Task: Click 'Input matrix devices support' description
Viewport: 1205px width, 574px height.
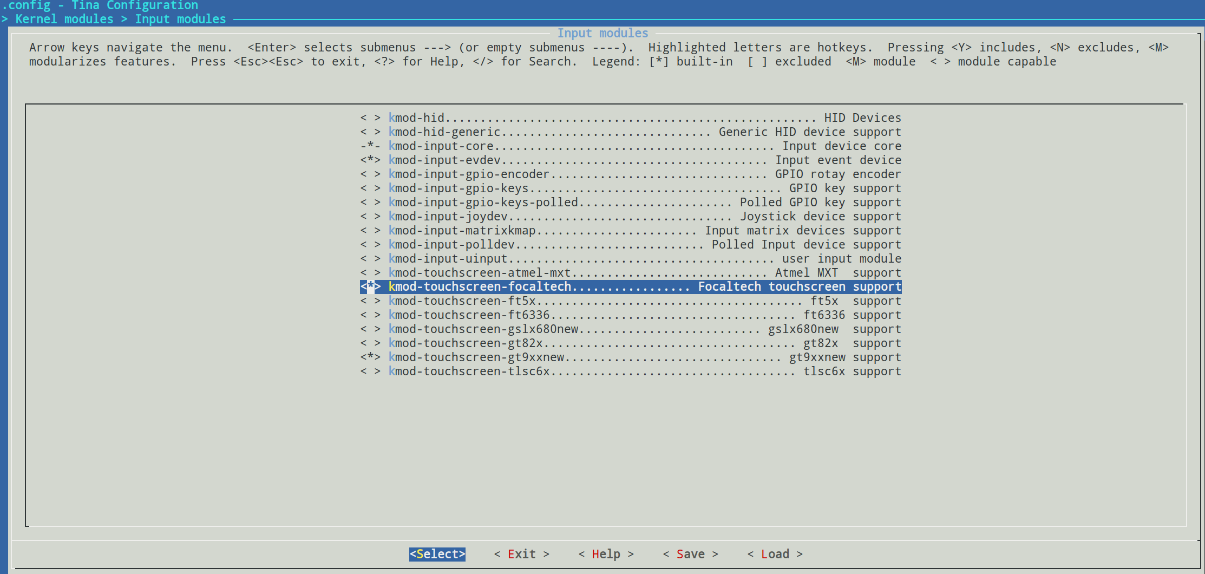Action: pos(803,231)
